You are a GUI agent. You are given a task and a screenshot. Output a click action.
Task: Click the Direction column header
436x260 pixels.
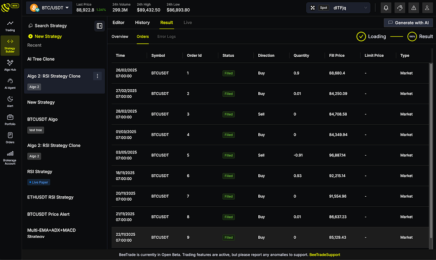coord(266,55)
